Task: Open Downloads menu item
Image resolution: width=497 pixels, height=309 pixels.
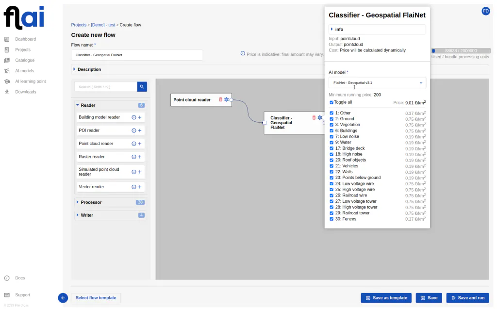Action: [x=26, y=92]
